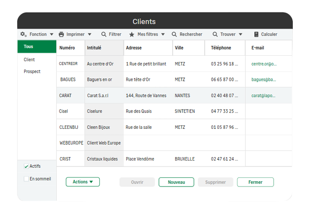Open the centre.or email link
This screenshot has width=312, height=212.
(x=264, y=63)
